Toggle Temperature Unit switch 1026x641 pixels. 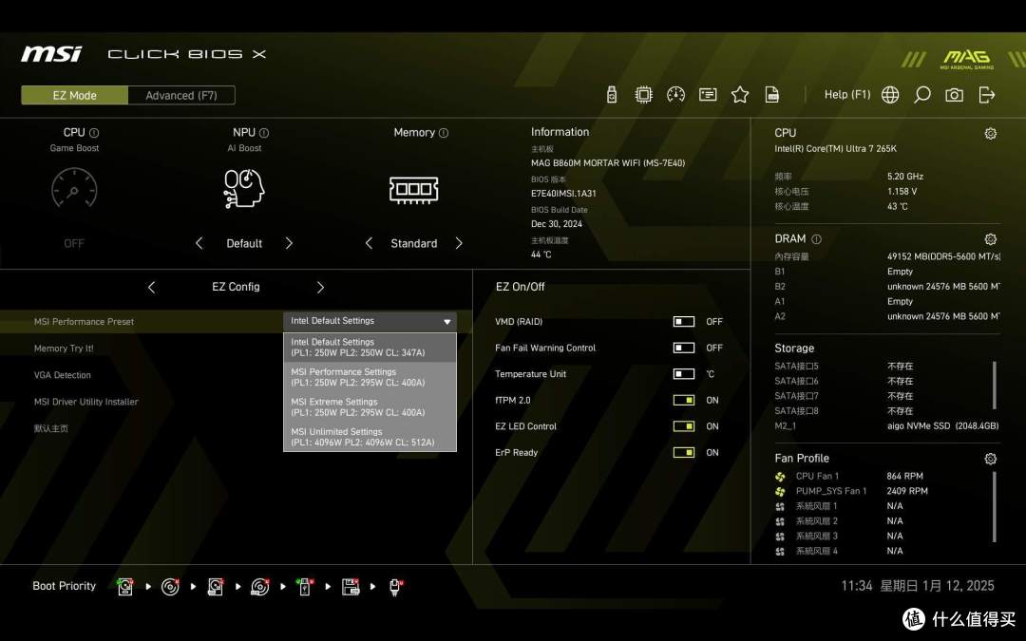[684, 373]
